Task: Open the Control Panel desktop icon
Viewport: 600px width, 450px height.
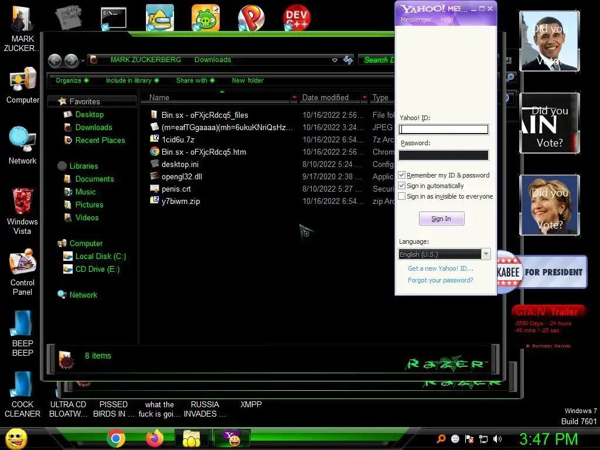Action: pyautogui.click(x=23, y=272)
